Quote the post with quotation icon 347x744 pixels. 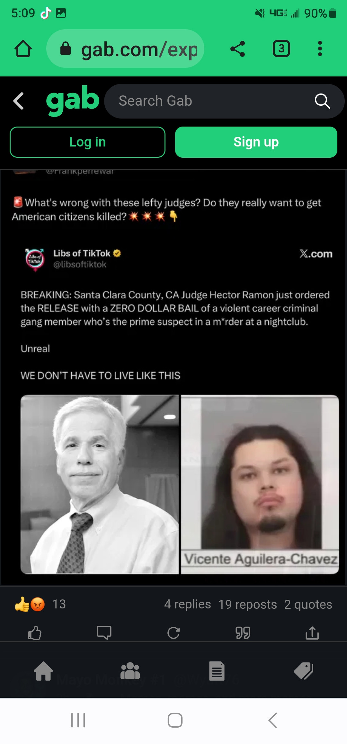[x=243, y=633]
